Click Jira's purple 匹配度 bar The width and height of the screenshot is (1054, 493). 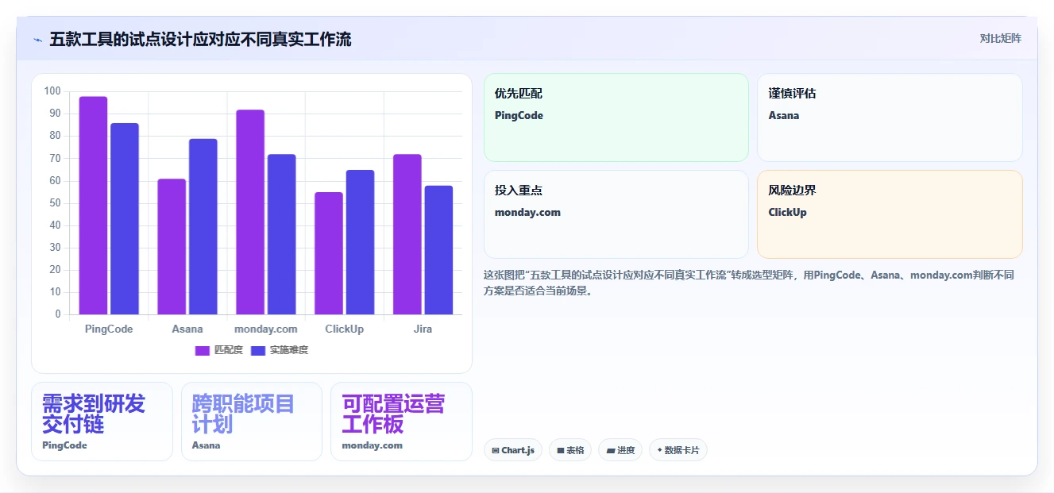click(x=407, y=234)
